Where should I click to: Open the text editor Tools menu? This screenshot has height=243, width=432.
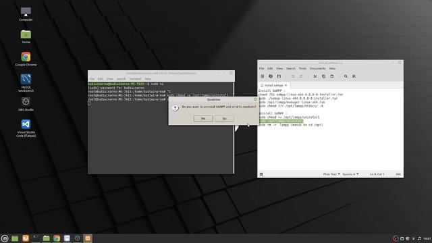point(302,68)
